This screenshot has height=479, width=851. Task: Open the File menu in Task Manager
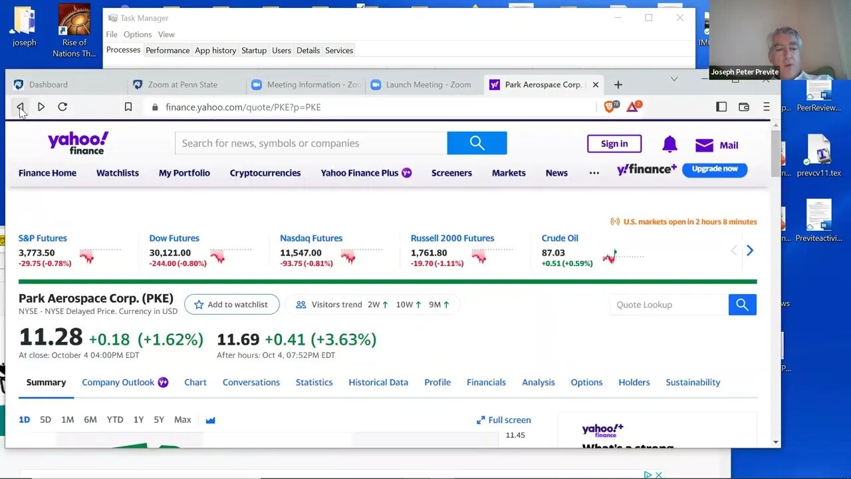click(x=112, y=35)
